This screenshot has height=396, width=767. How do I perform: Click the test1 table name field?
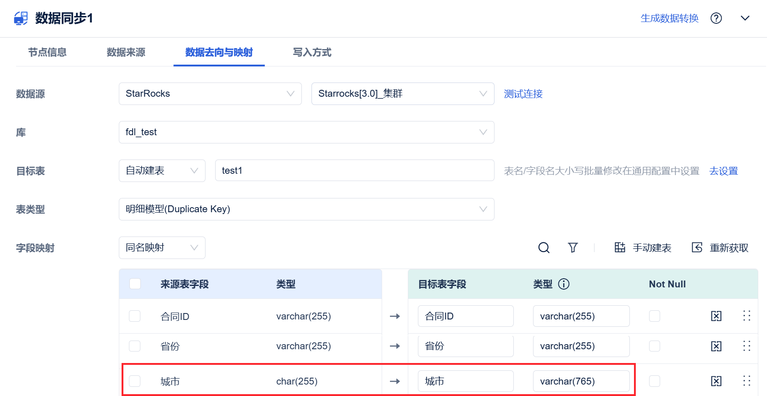pos(355,170)
